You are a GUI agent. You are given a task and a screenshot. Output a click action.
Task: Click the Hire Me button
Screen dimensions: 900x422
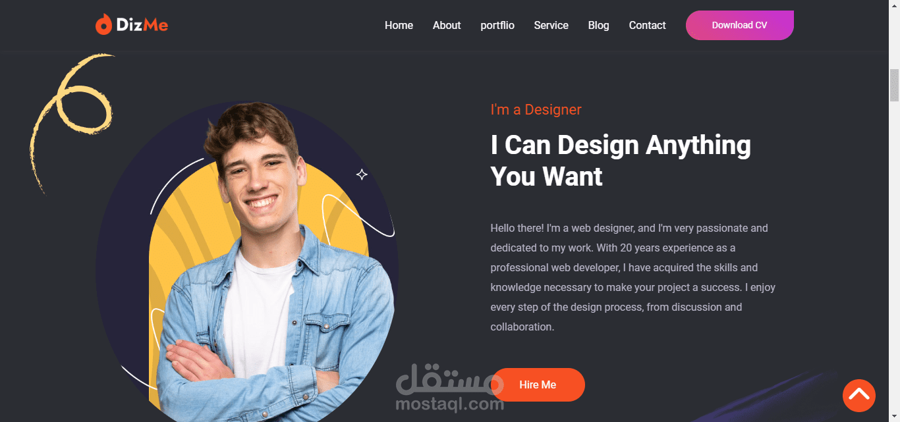pos(538,384)
